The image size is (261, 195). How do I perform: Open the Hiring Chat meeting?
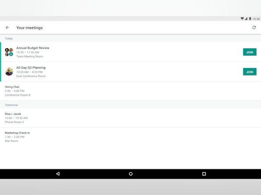pos(130,91)
